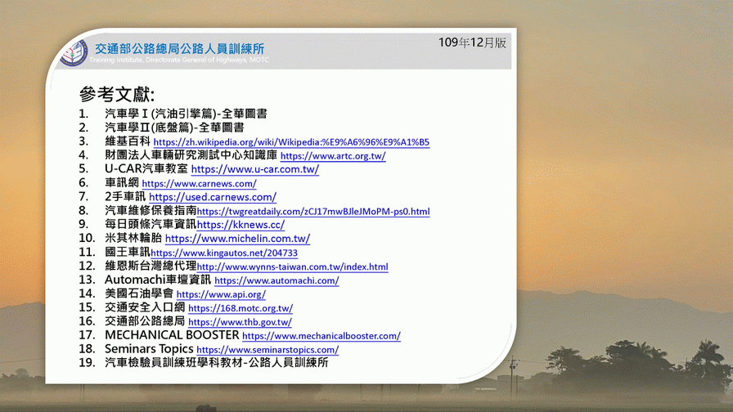The width and height of the screenshot is (733, 412).
Task: Open the www.mechanicalbooster.com link
Action: [321, 336]
